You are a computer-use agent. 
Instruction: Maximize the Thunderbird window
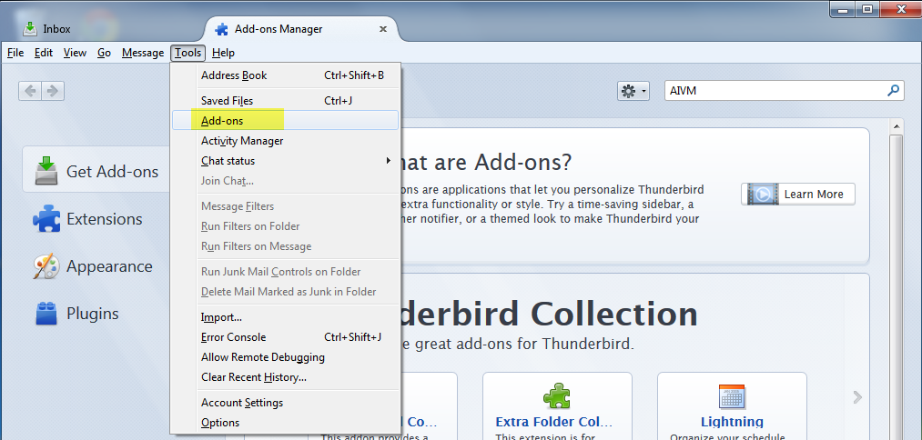tap(867, 8)
